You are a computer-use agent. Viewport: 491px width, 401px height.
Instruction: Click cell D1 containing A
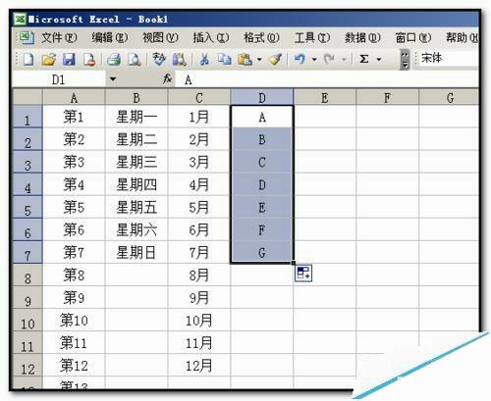pyautogui.click(x=262, y=117)
